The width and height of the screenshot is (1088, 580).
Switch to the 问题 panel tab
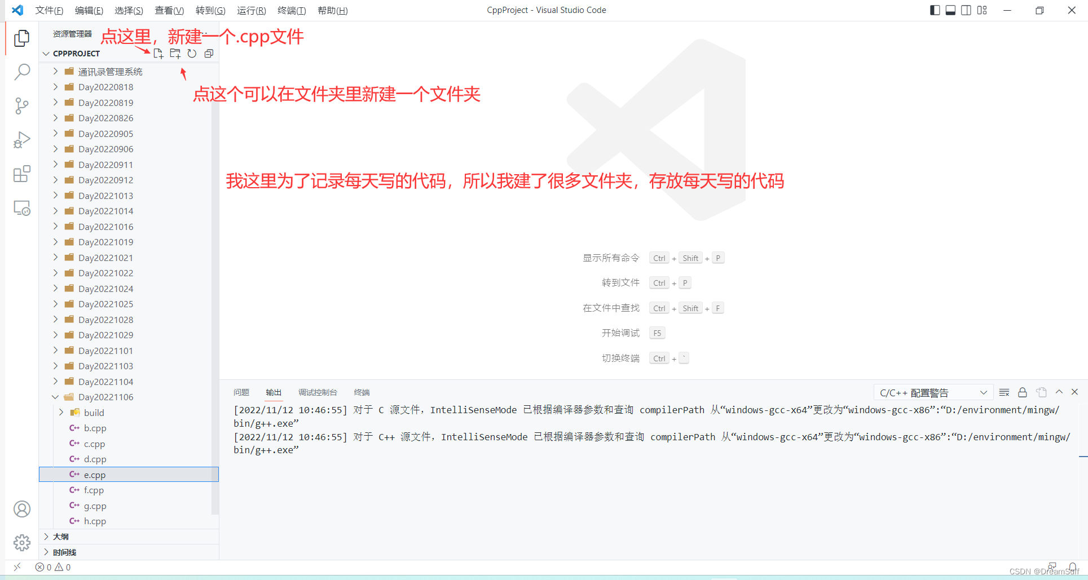[241, 392]
